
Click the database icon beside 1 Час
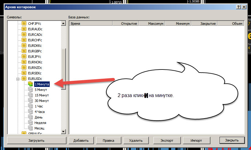[30, 106]
